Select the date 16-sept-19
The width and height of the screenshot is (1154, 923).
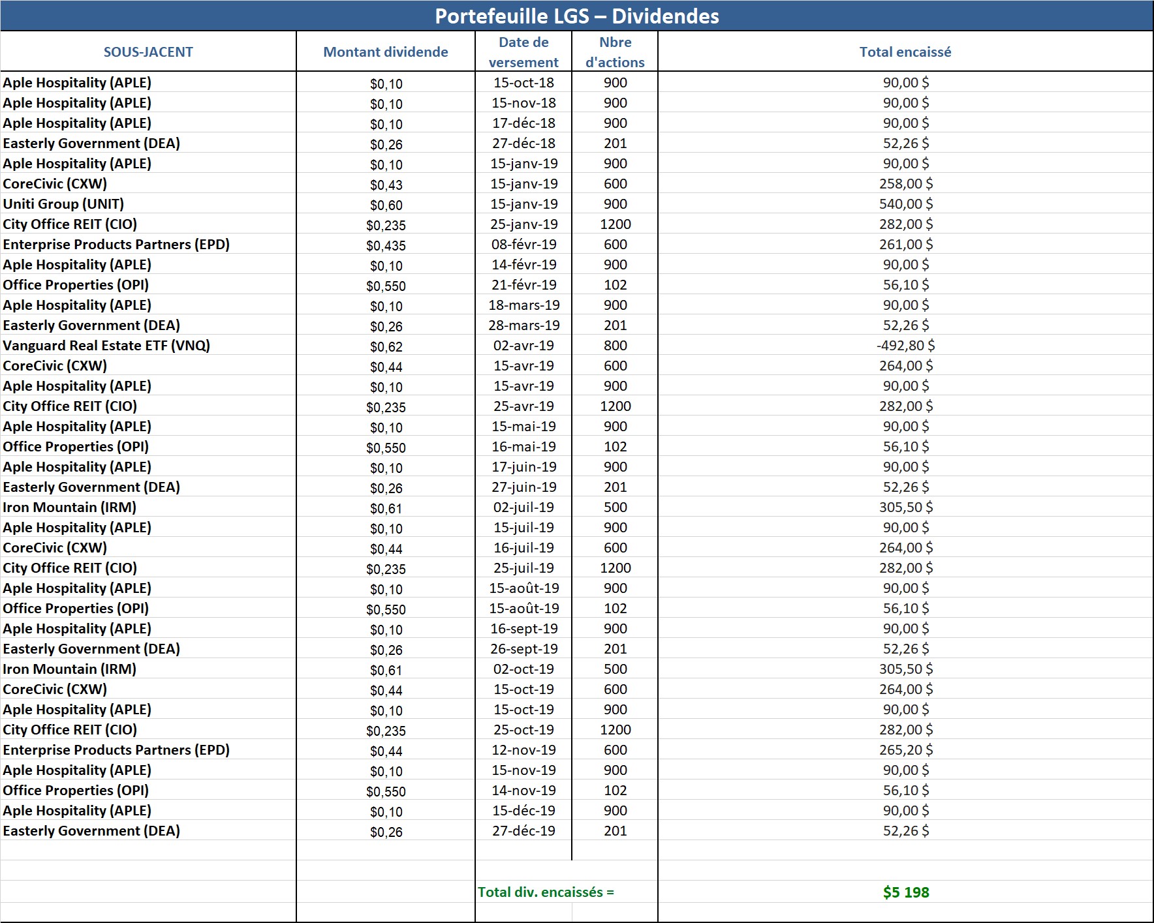point(524,629)
